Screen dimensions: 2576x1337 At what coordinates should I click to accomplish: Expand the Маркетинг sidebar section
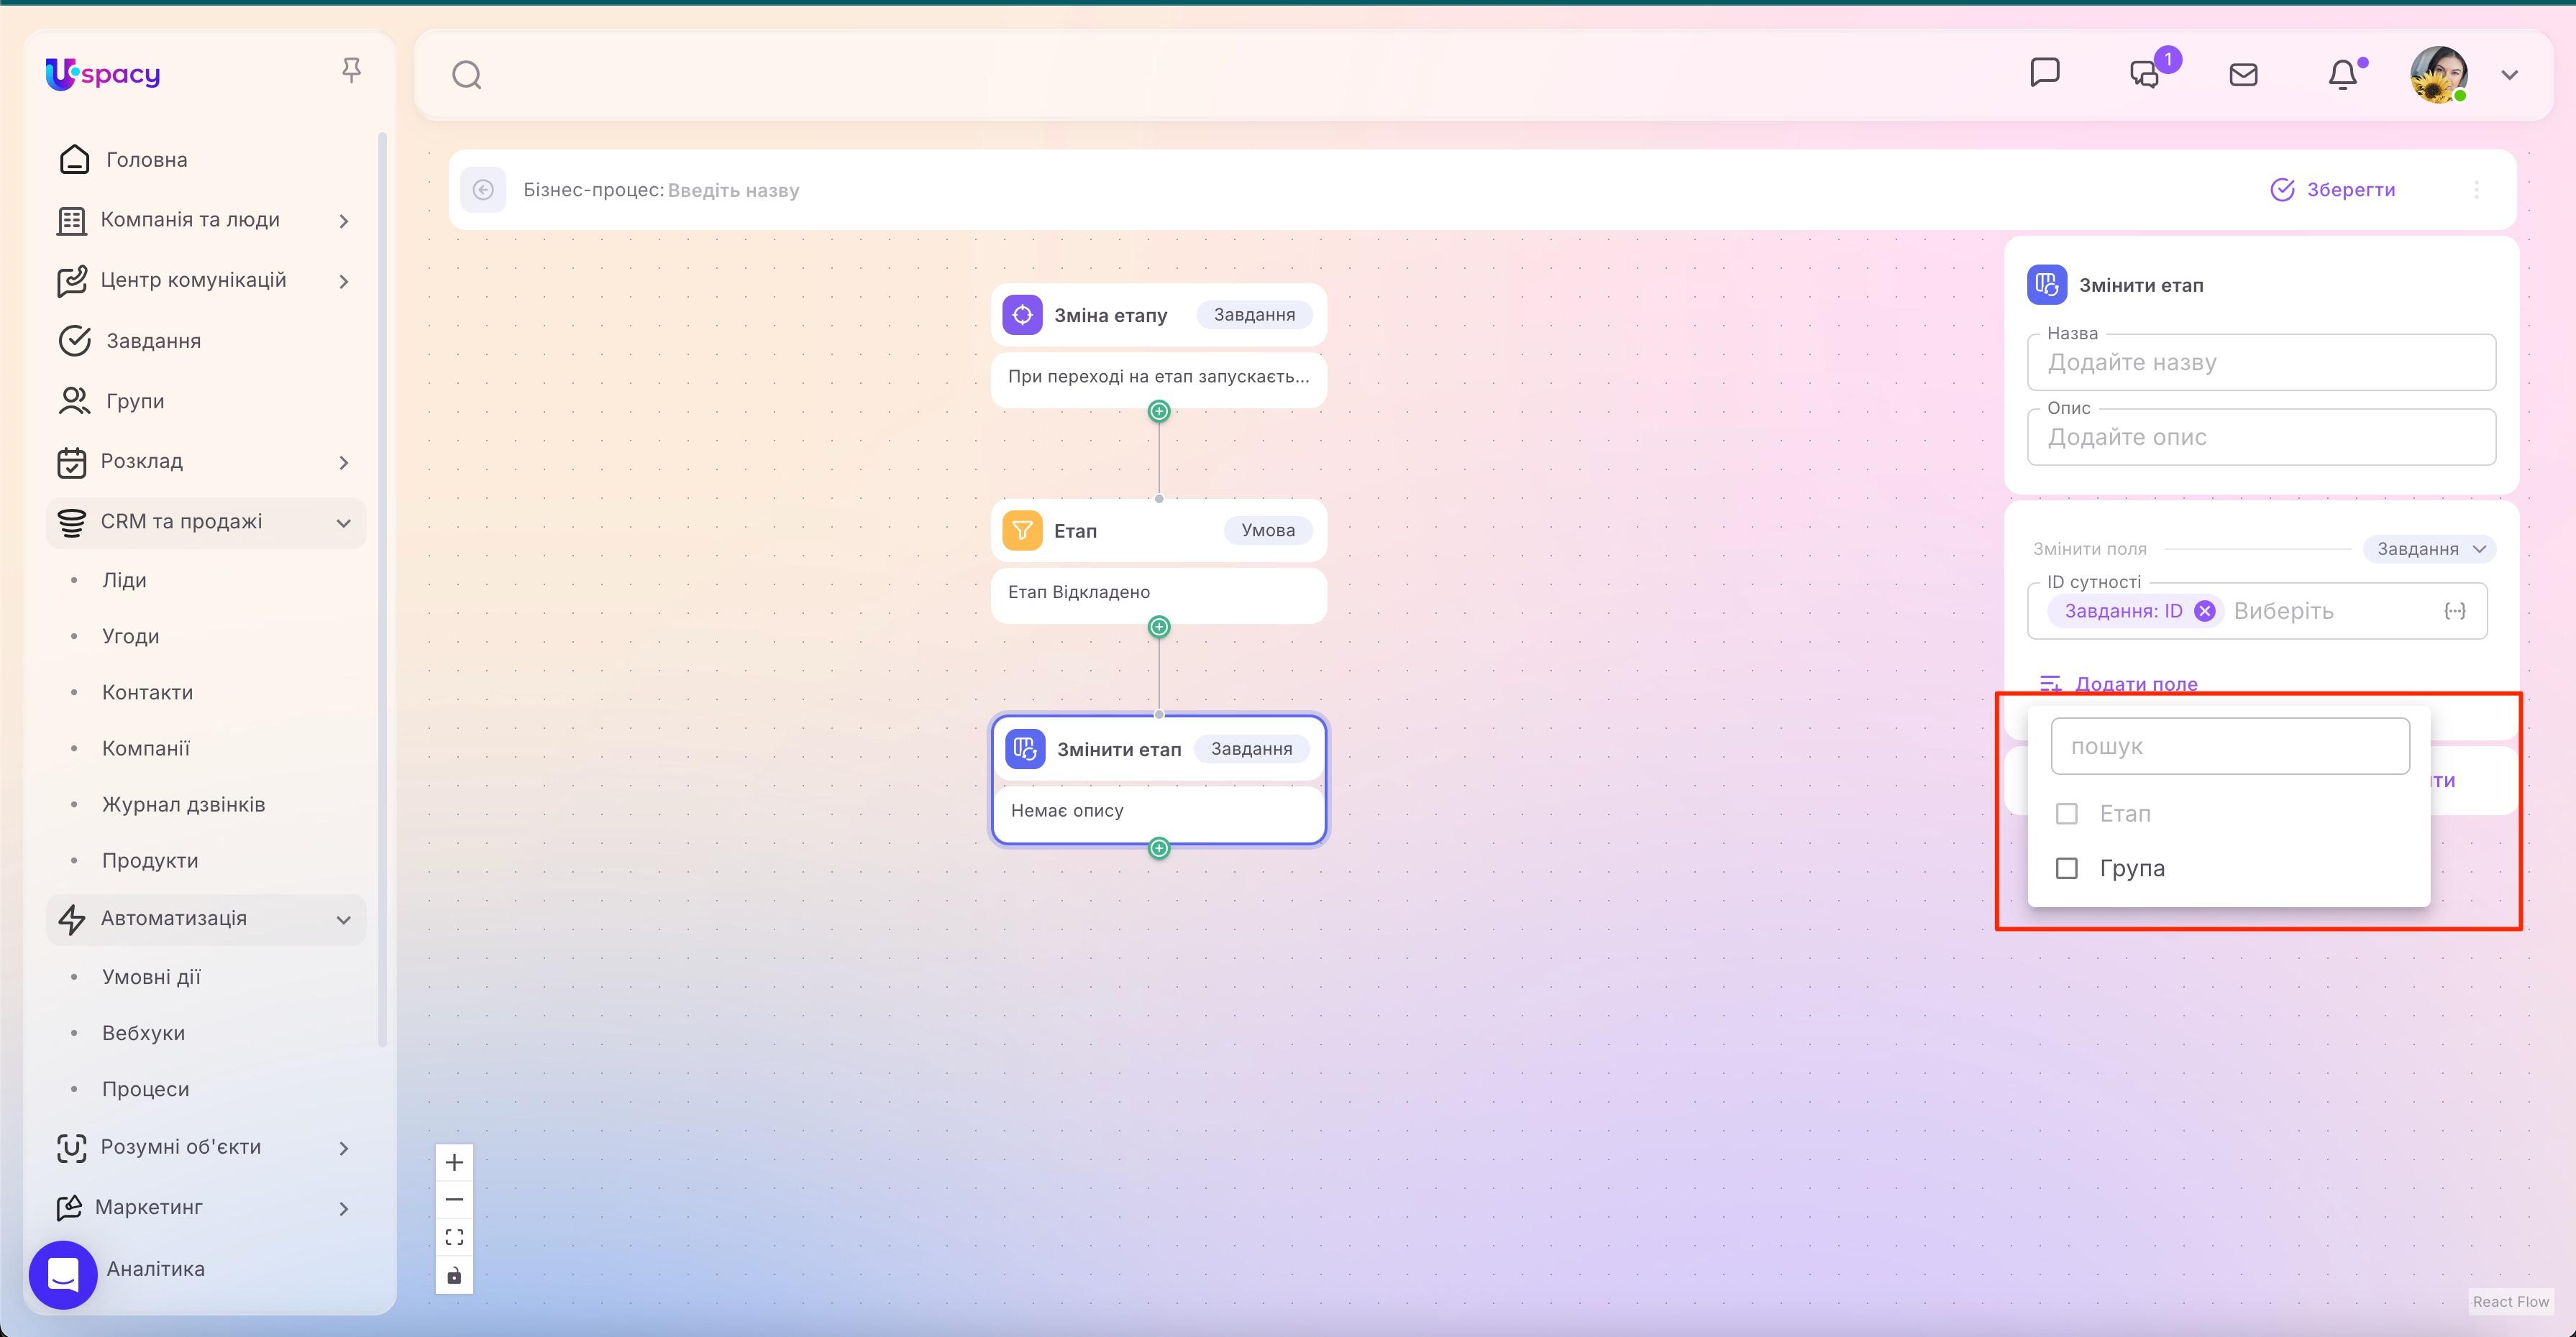click(344, 1208)
